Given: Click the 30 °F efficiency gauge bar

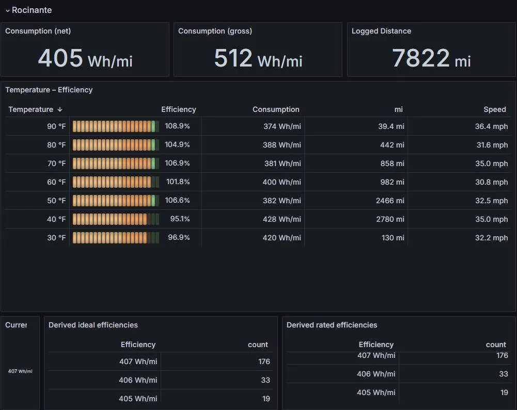Looking at the screenshot, I should pyautogui.click(x=116, y=237).
